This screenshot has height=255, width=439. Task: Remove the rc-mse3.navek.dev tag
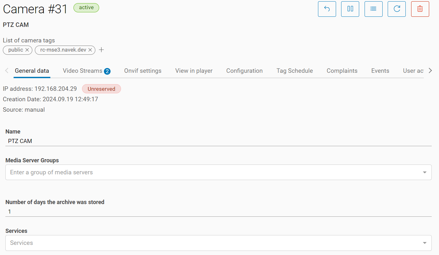(x=90, y=50)
